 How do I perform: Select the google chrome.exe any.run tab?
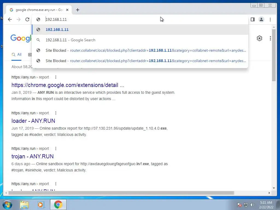38,10
